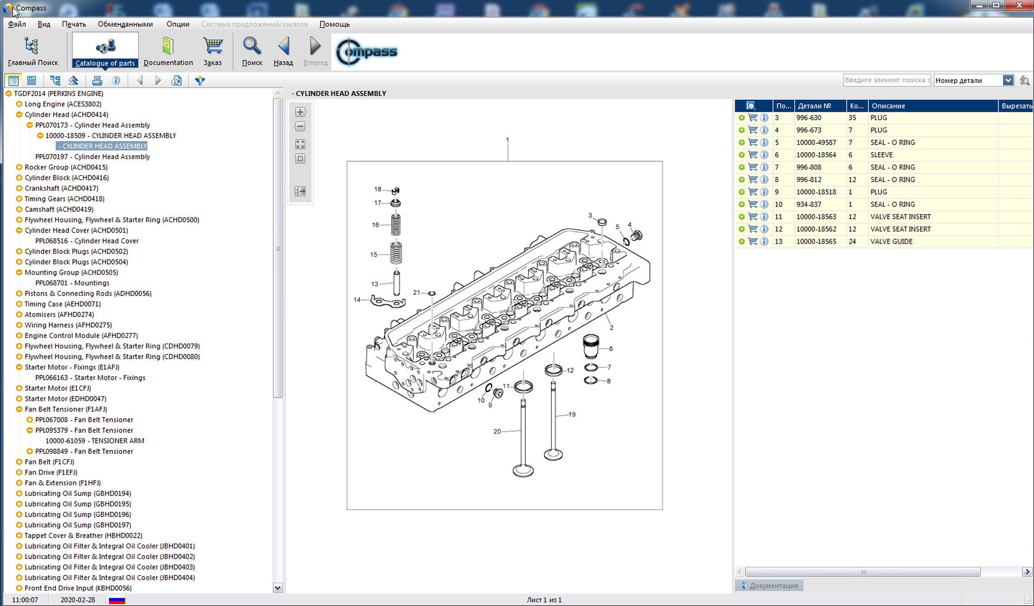This screenshot has height=606, width=1034.
Task: Open the Опции menu
Action: pyautogui.click(x=177, y=24)
